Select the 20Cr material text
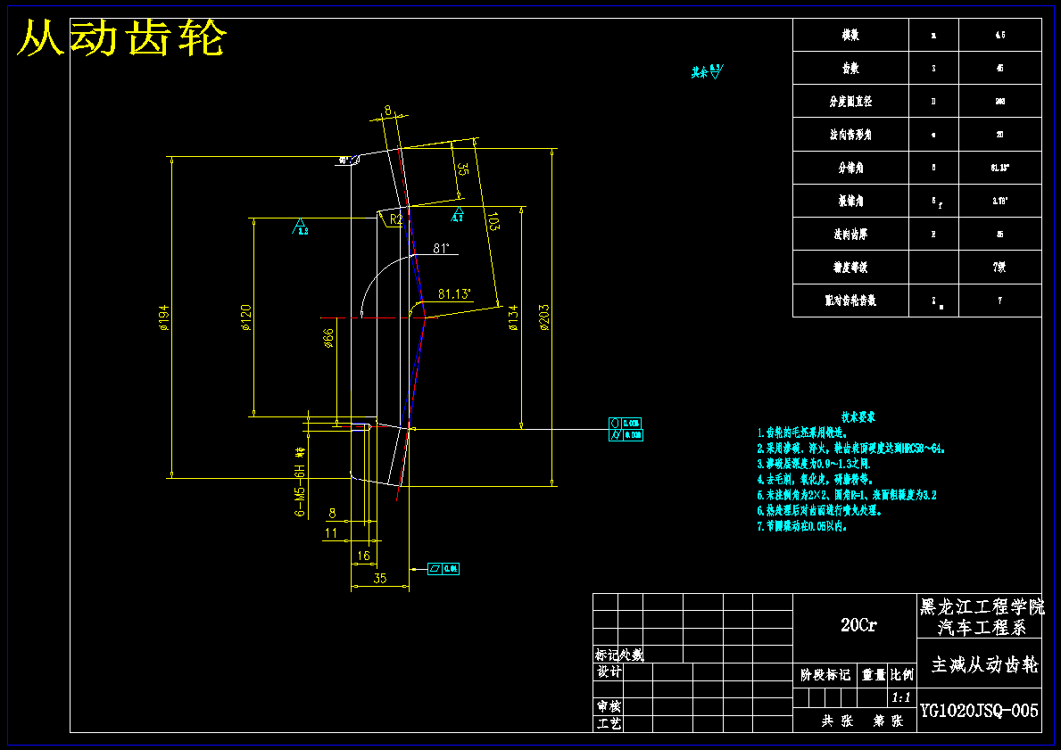The width and height of the screenshot is (1061, 750). [x=858, y=625]
